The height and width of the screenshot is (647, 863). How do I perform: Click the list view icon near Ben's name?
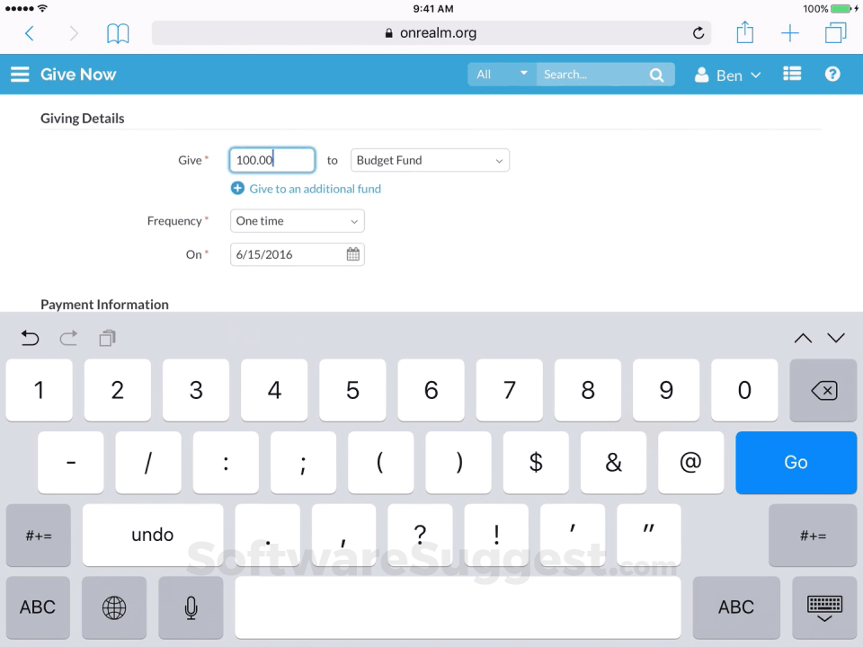(x=791, y=74)
